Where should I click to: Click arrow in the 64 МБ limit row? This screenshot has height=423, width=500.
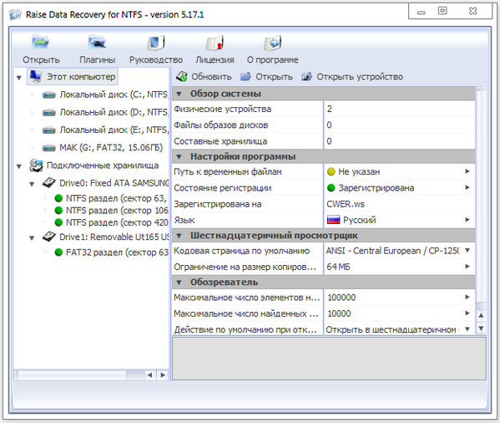(x=467, y=266)
